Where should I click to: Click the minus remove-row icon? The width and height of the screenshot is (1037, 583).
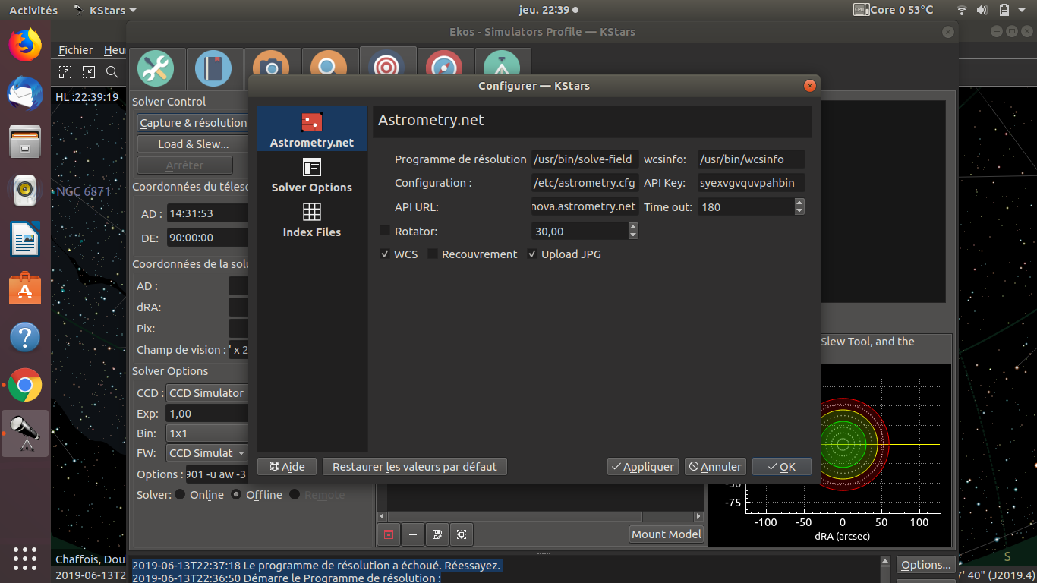click(413, 534)
